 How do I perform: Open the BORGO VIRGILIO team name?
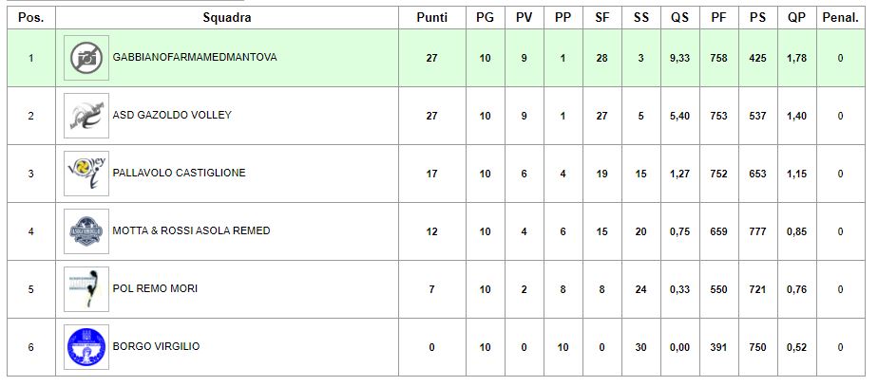(x=156, y=346)
